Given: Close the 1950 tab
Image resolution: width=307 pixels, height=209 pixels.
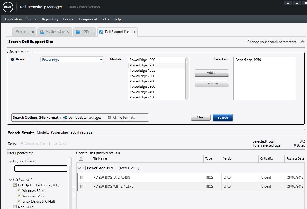Looking at the screenshot, I should tap(92, 32).
